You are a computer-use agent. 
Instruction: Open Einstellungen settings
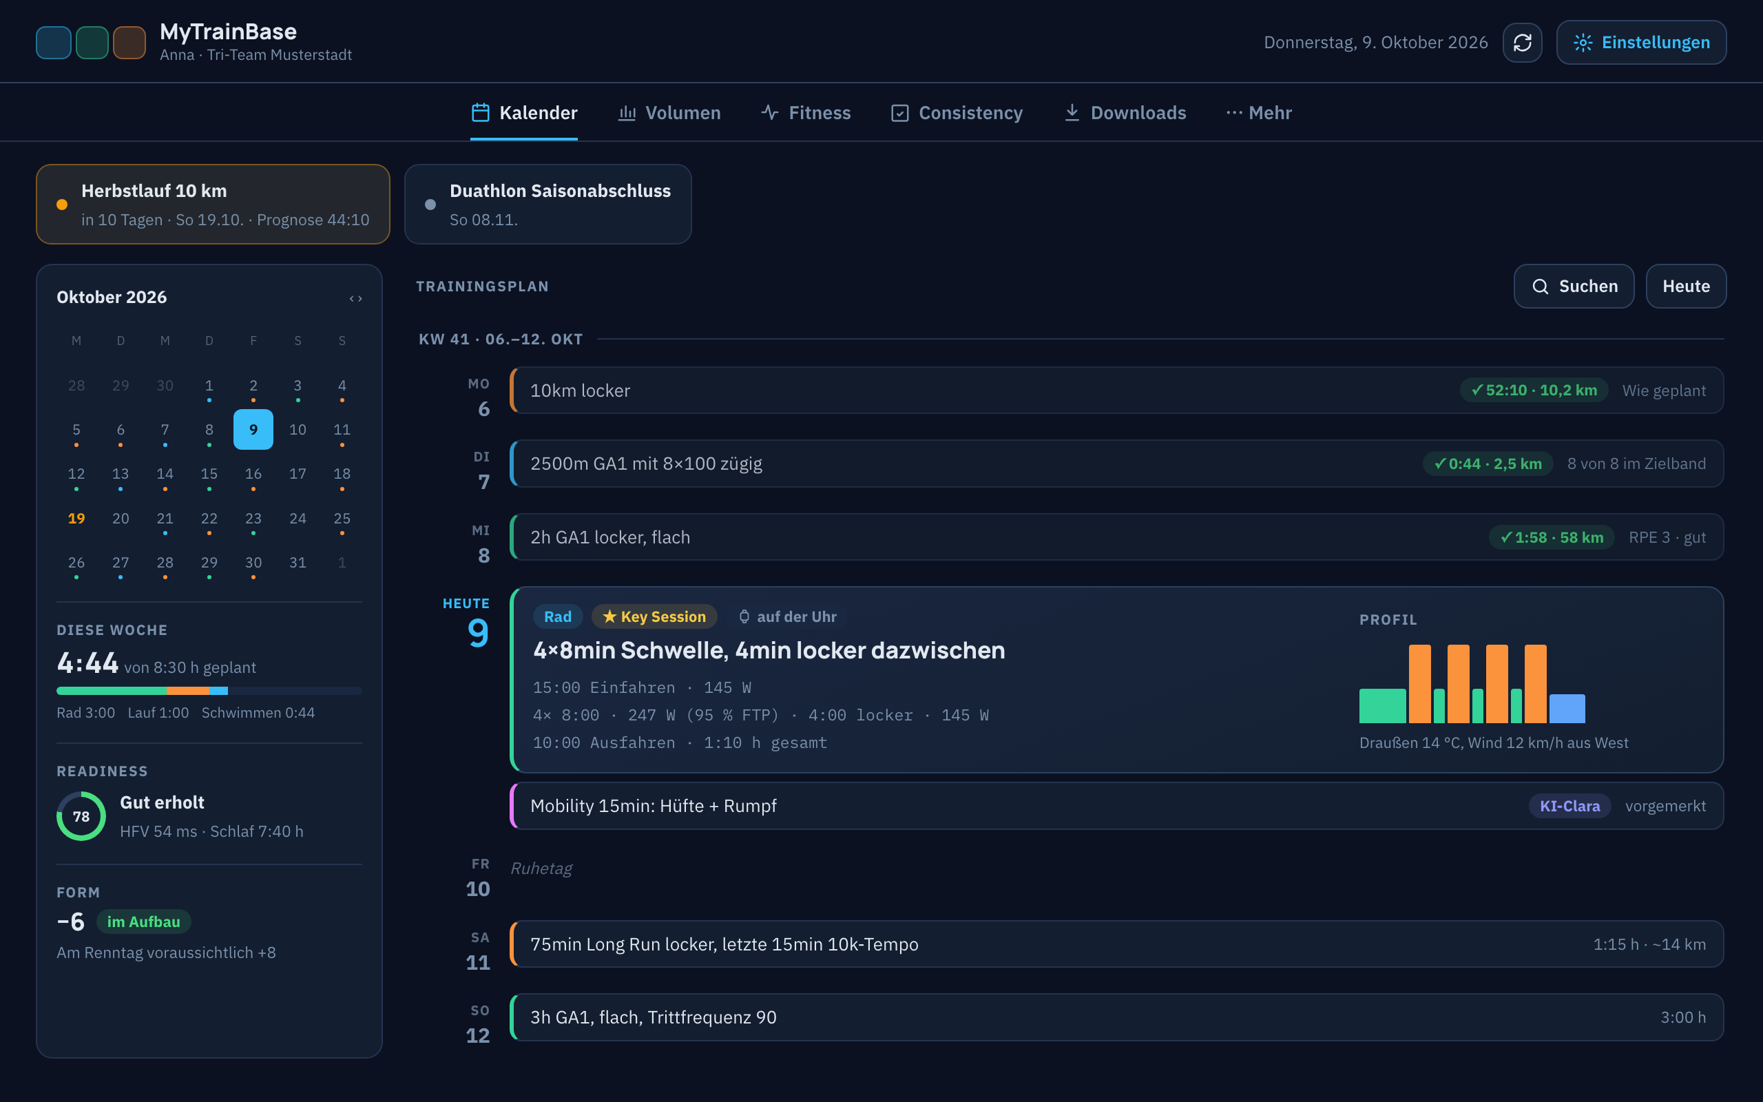pos(1640,42)
